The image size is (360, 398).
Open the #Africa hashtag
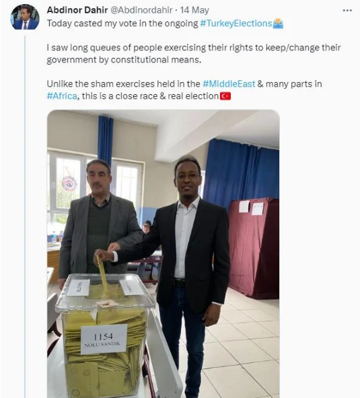pyautogui.click(x=62, y=96)
